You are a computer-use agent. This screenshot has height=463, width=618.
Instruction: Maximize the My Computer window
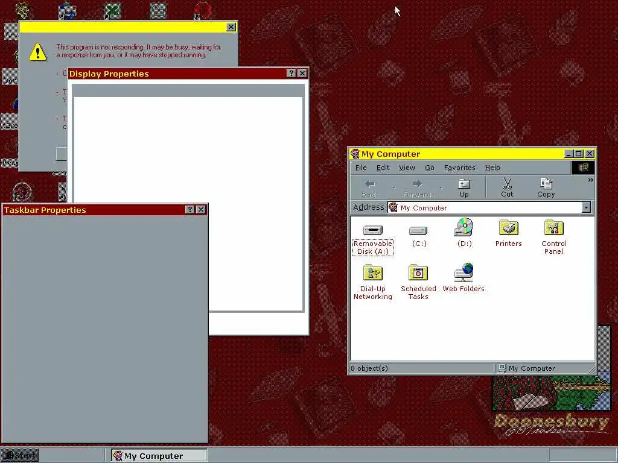click(x=578, y=154)
